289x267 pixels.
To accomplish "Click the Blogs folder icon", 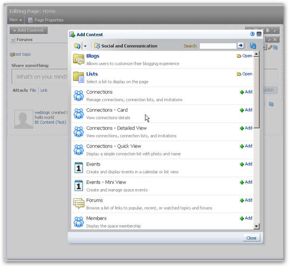I will coord(79,59).
